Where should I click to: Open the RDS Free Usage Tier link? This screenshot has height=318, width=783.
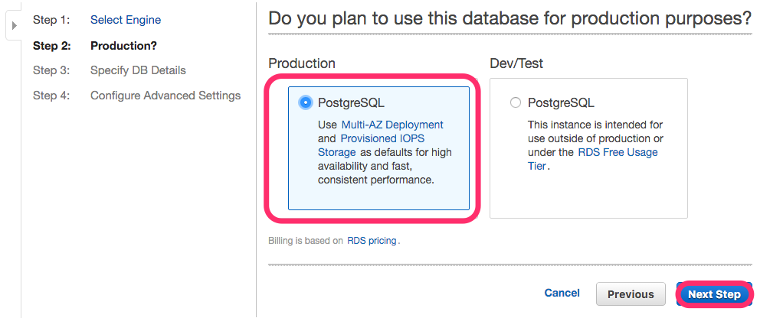(593, 159)
